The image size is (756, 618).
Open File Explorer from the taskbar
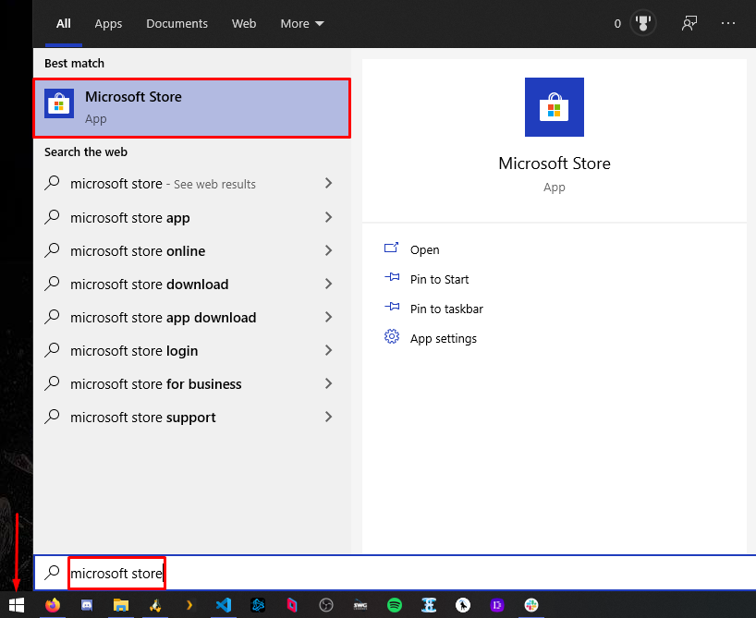pos(121,605)
